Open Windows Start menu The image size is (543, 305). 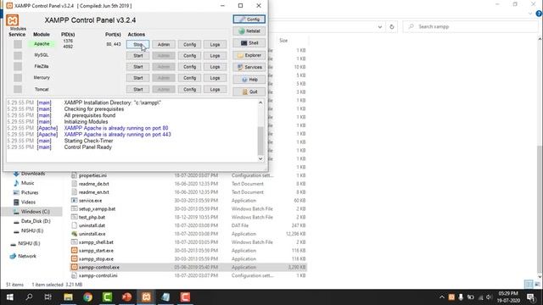pyautogui.click(x=9, y=297)
